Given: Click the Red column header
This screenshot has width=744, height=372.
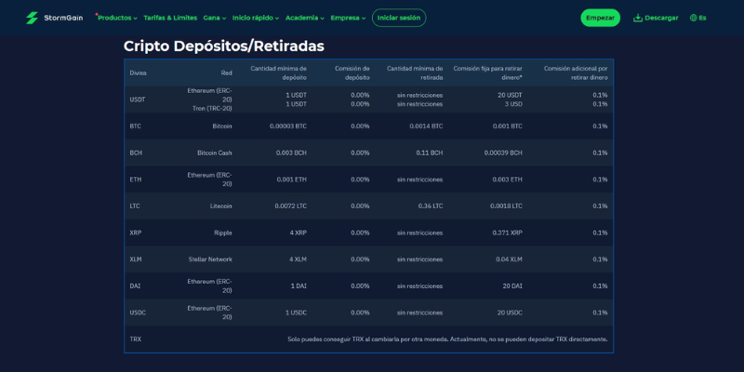Looking at the screenshot, I should pyautogui.click(x=226, y=73).
